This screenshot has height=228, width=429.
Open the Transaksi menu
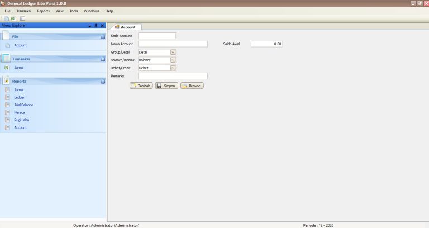coord(23,11)
